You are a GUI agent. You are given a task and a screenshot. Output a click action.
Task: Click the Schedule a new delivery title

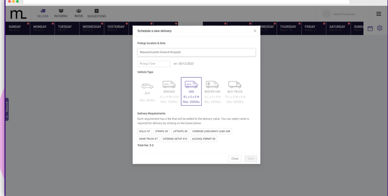point(154,31)
